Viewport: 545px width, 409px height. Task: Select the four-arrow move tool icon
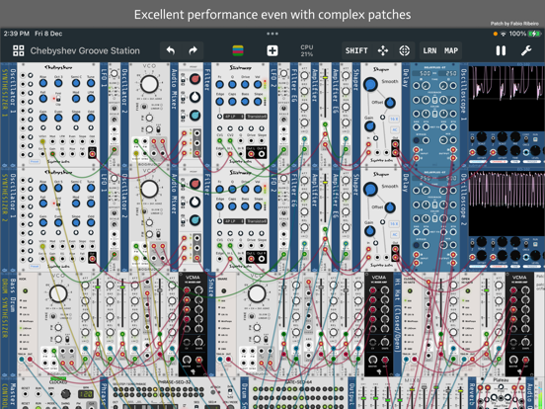(383, 50)
